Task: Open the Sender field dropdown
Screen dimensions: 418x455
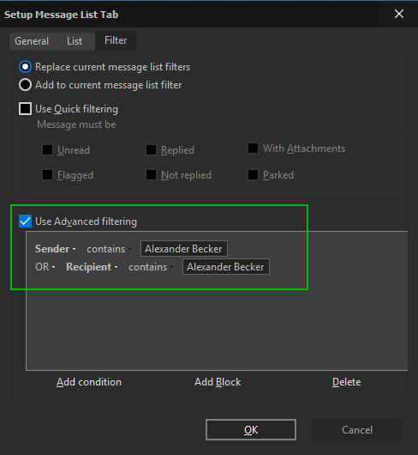Action: [x=56, y=249]
